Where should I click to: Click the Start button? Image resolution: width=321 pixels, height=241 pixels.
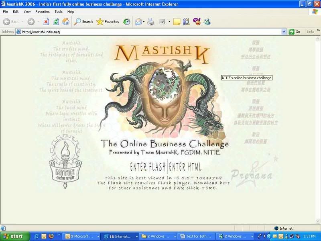click(14, 236)
